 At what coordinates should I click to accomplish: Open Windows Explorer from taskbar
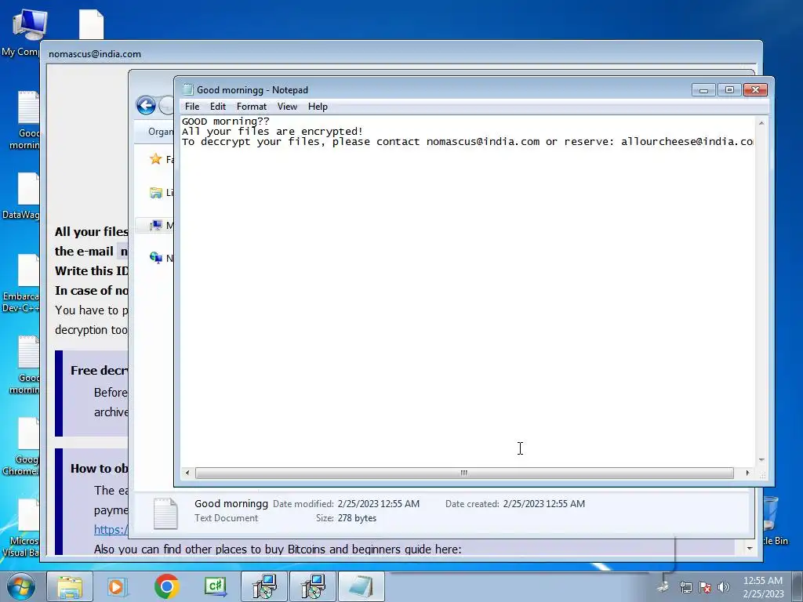tap(70, 586)
